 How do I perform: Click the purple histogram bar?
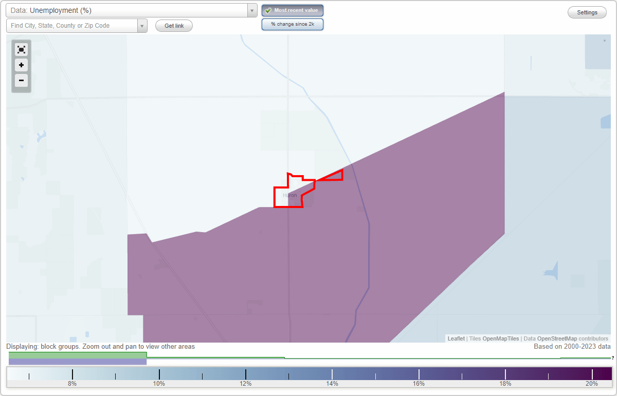tap(78, 362)
